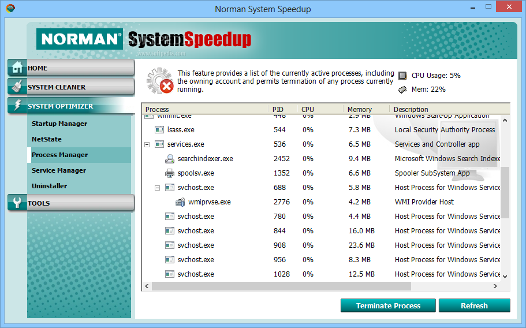Click the System Optimizer lightning icon

pyautogui.click(x=17, y=105)
